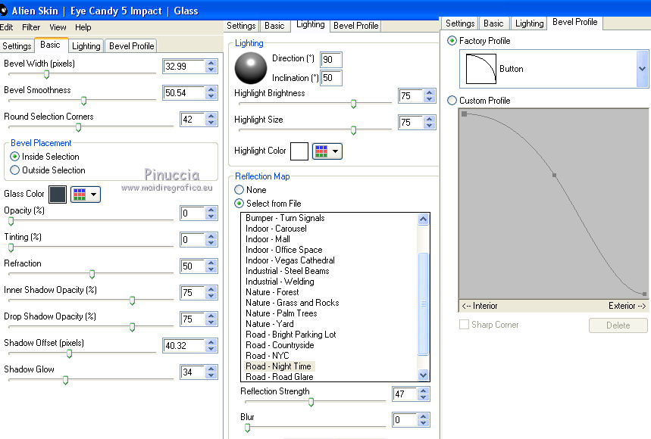
Task: Click the Button bevel profile thumbnail
Action: (x=480, y=69)
